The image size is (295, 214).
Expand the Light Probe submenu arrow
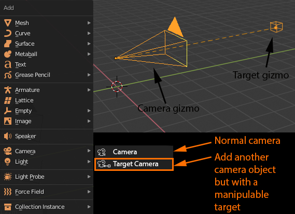[x=89, y=177]
